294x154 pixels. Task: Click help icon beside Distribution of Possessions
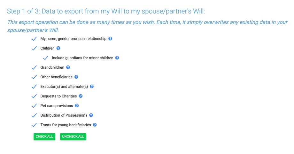(x=91, y=115)
